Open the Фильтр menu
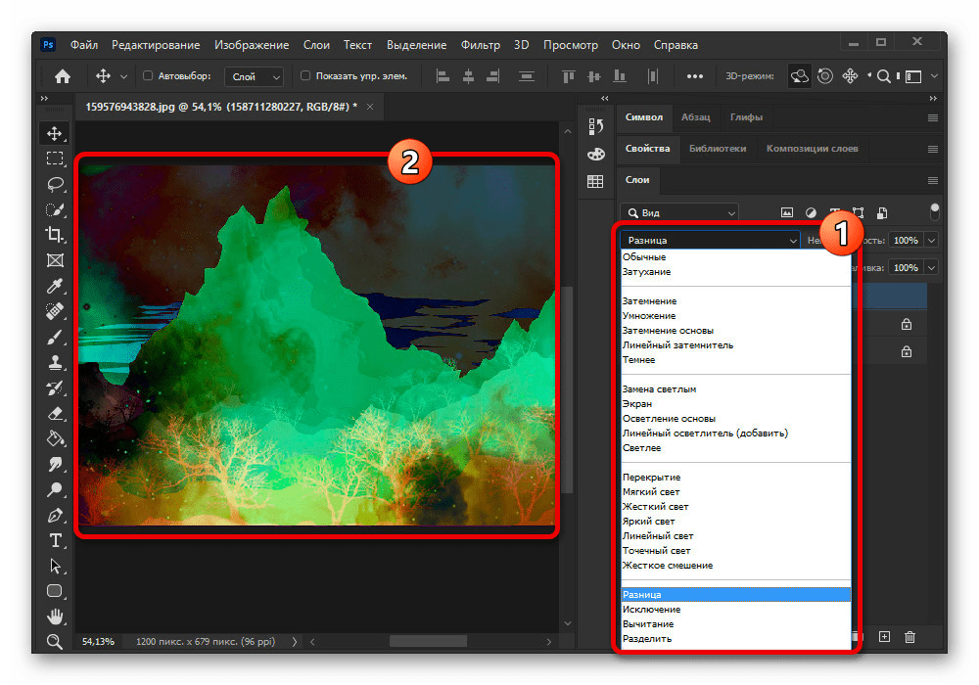Screen dimensions: 979x685 point(480,44)
